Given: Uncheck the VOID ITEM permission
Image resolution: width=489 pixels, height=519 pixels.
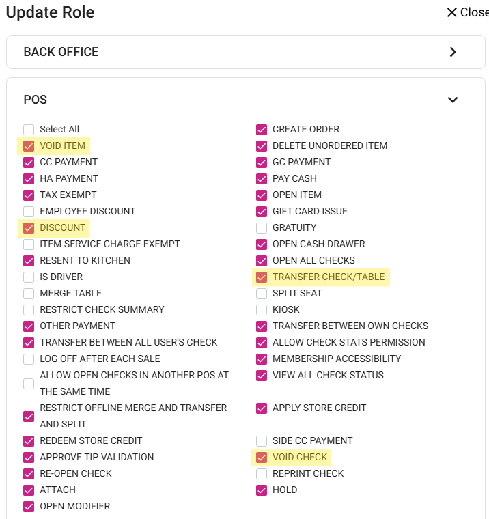Looking at the screenshot, I should [29, 146].
